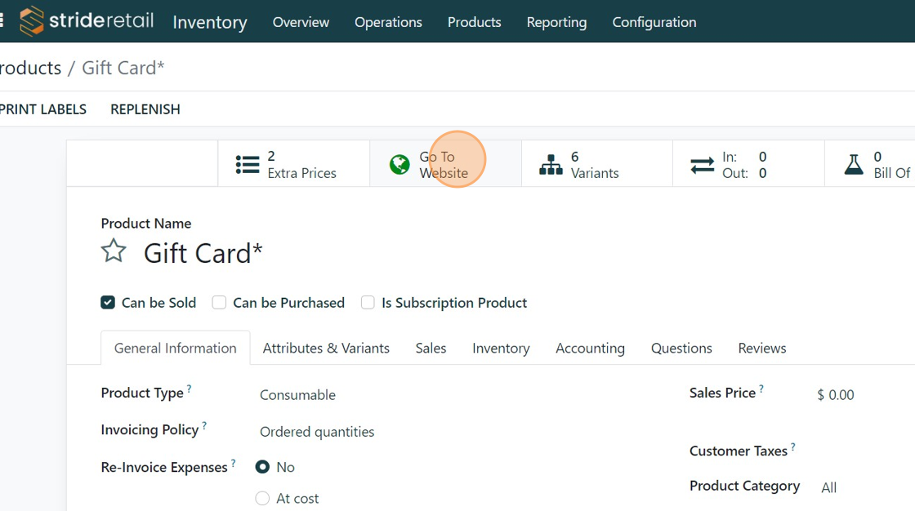Click the Go To Website globe icon
Image resolution: width=915 pixels, height=511 pixels.
[399, 165]
